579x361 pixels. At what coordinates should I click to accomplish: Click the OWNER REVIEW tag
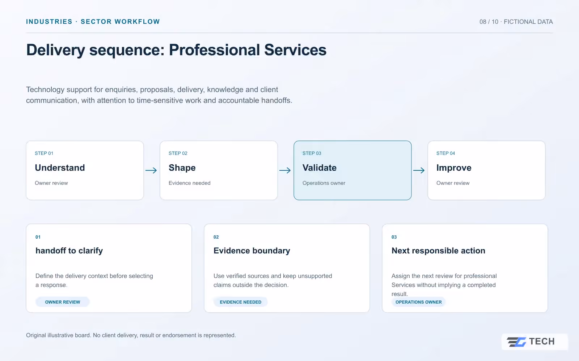click(x=63, y=302)
